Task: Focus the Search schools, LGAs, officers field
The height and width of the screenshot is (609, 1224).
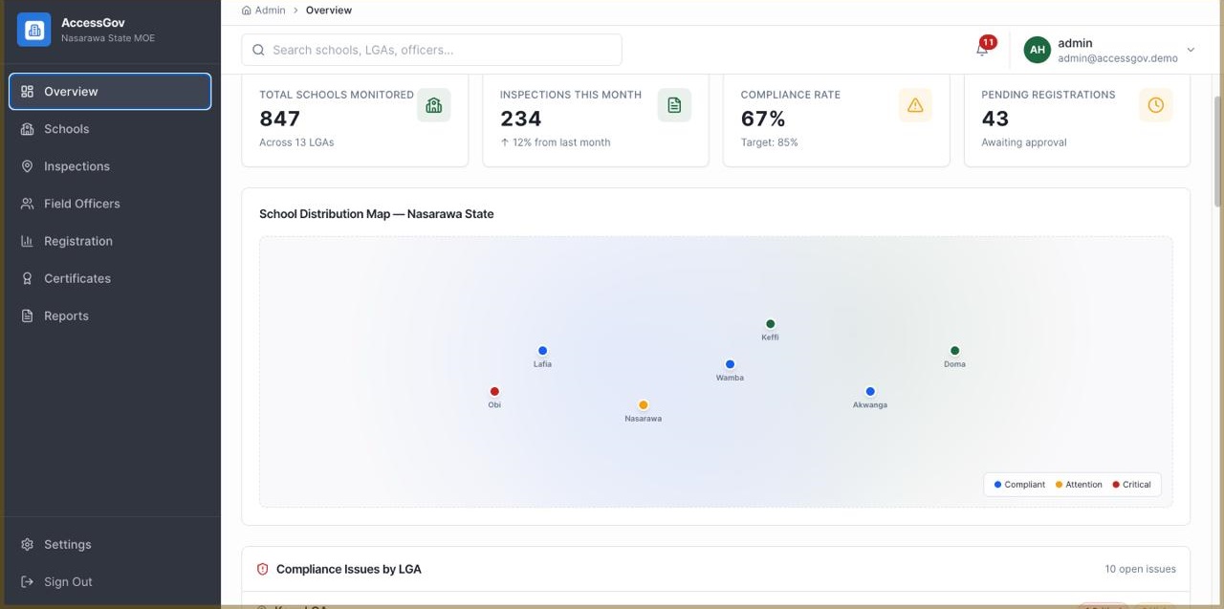Action: 431,50
